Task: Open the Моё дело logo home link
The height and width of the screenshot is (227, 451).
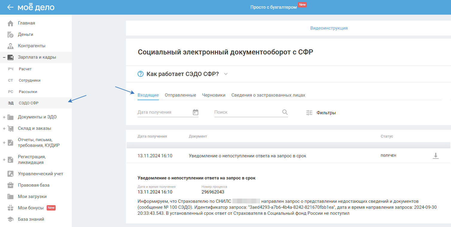Action: pyautogui.click(x=36, y=7)
